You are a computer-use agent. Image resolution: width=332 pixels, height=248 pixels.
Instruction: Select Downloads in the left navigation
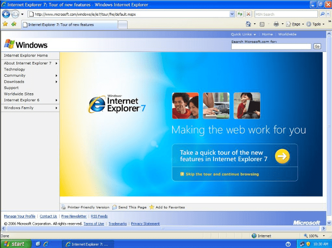[x=14, y=81]
